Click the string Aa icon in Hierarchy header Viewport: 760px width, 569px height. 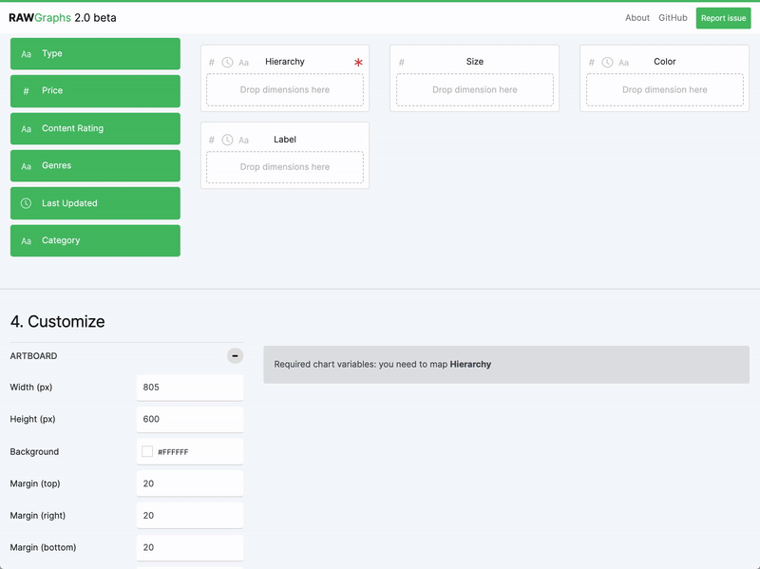(244, 63)
